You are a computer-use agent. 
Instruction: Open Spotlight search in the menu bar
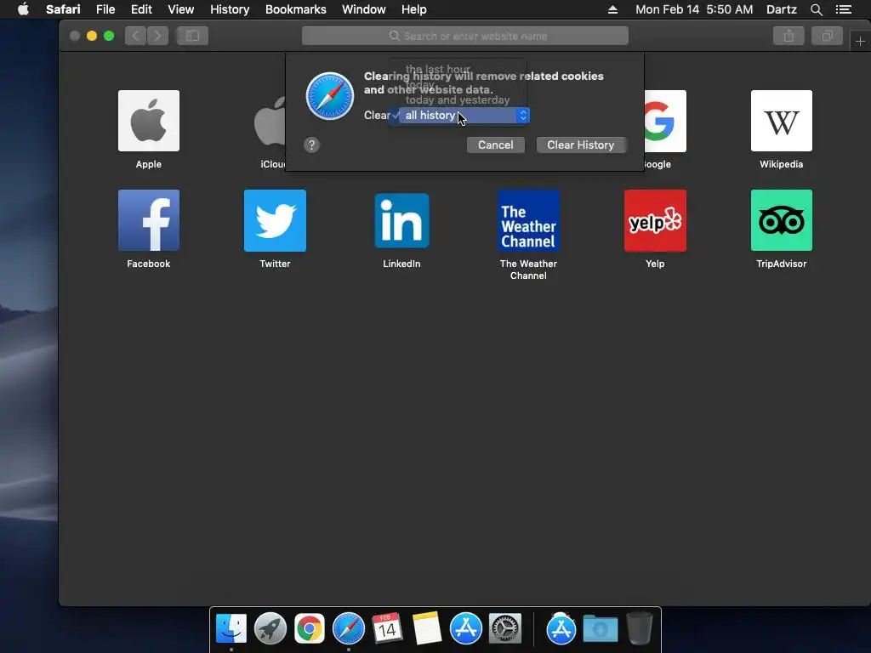point(816,9)
